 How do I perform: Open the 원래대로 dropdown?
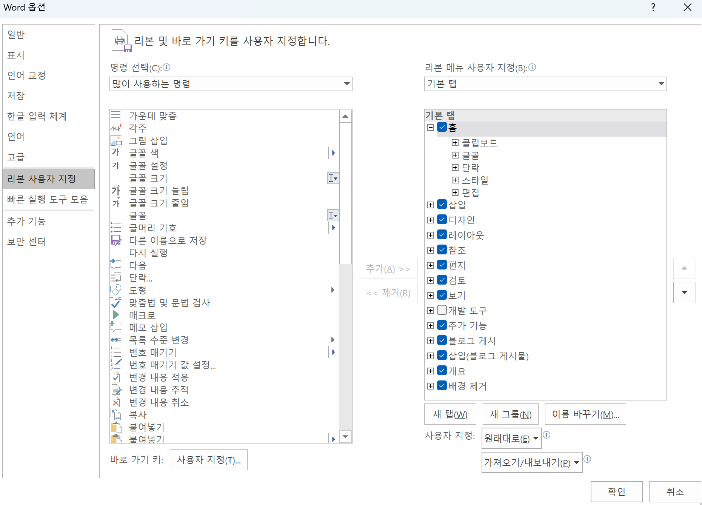click(511, 438)
